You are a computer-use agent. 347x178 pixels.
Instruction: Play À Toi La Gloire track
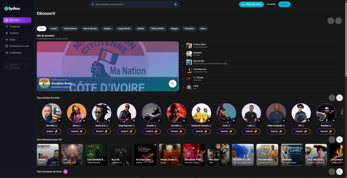262,45
